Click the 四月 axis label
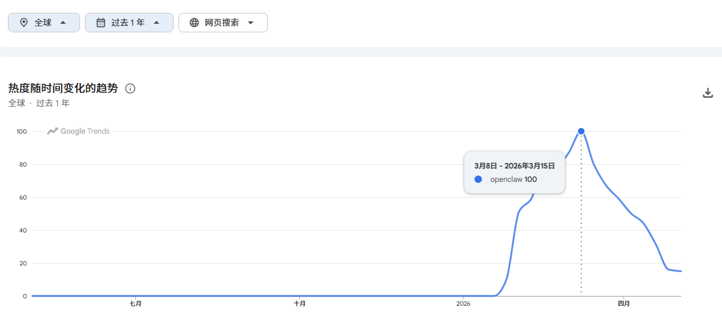Screen dimensions: 722x324 [624, 304]
